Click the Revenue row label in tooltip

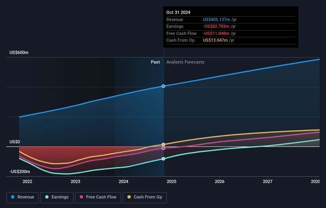tap(175, 19)
